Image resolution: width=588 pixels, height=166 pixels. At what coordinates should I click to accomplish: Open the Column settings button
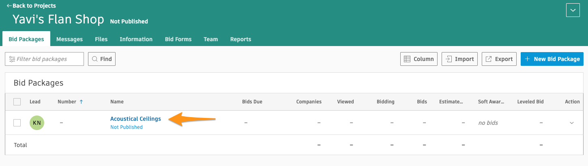419,59
